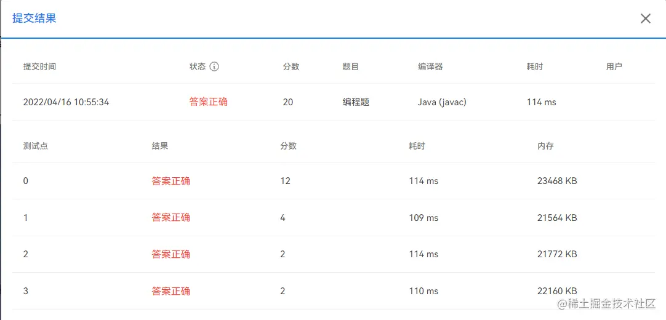Image resolution: width=666 pixels, height=320 pixels.
Task: Click the 用户 column header
Action: (x=614, y=66)
